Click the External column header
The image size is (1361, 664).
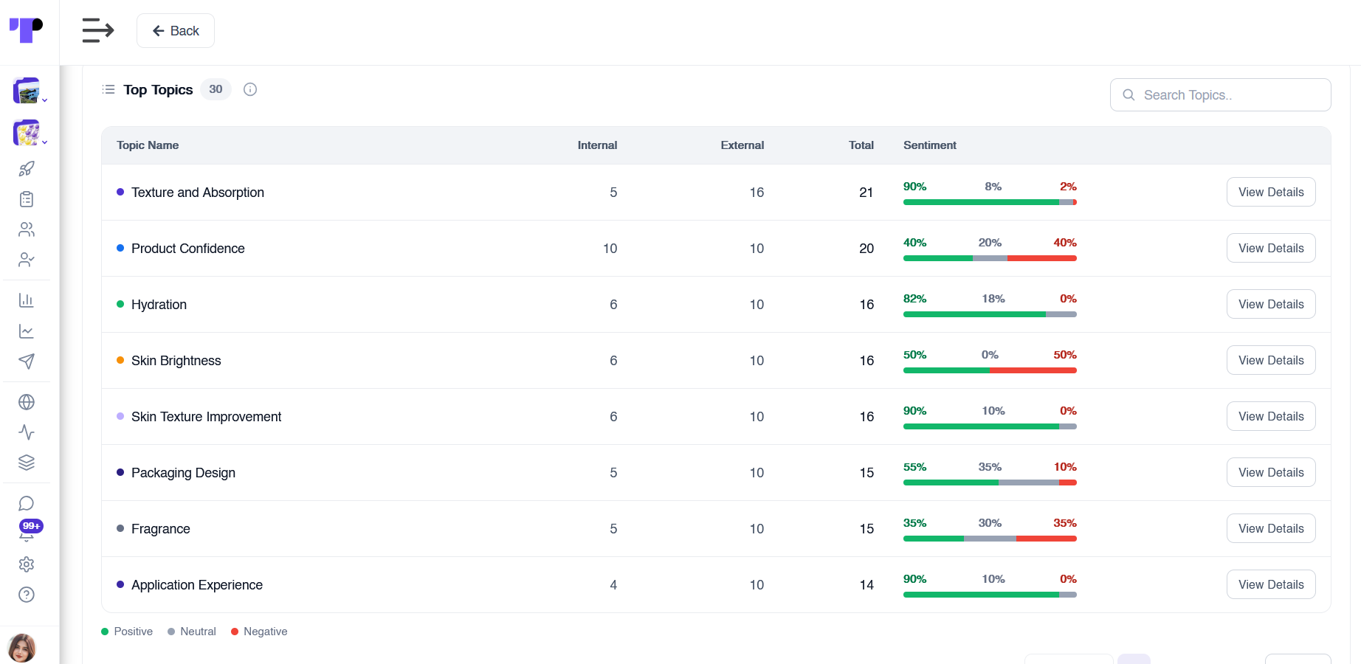click(742, 145)
